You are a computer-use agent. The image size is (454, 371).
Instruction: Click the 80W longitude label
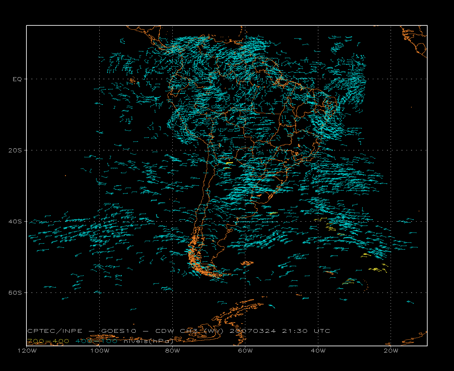tap(173, 351)
